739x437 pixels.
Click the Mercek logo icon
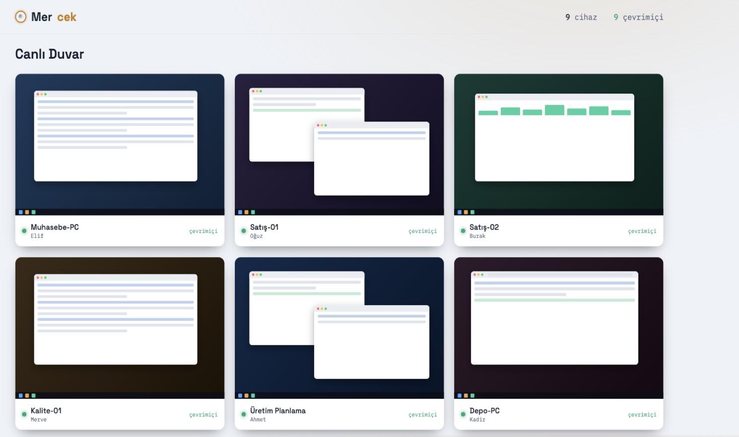[x=21, y=17]
